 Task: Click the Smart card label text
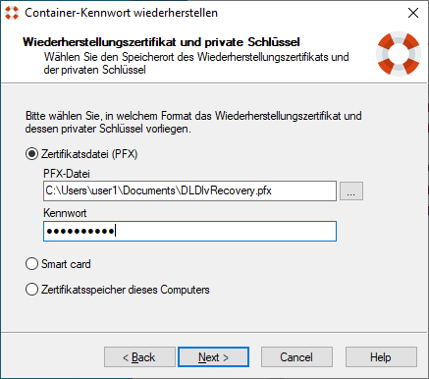(x=66, y=264)
